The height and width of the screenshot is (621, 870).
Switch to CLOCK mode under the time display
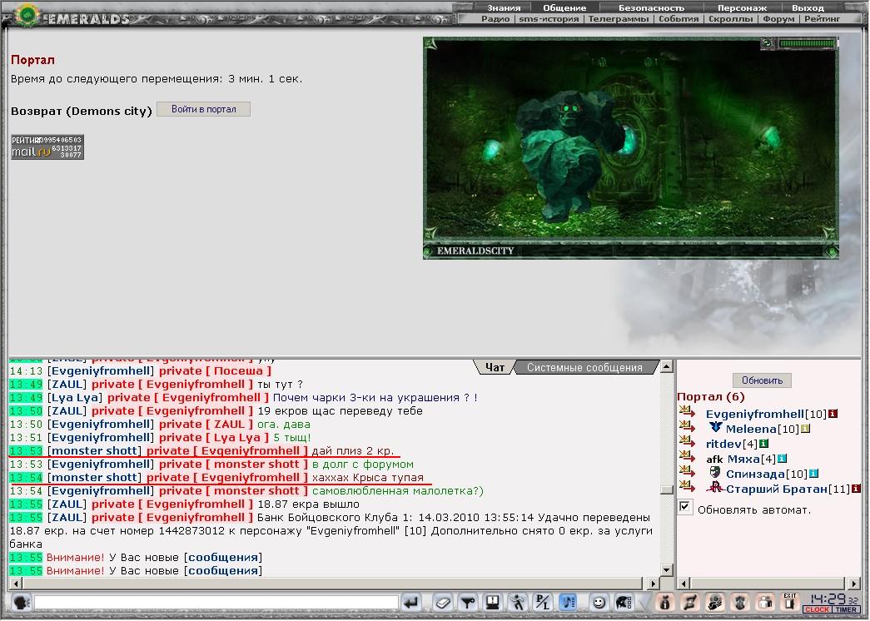[x=817, y=610]
